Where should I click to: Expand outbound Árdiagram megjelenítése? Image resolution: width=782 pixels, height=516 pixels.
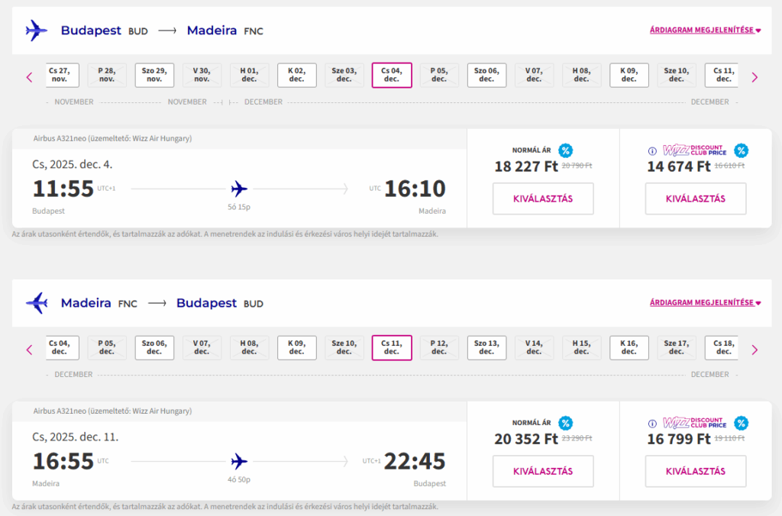(705, 31)
